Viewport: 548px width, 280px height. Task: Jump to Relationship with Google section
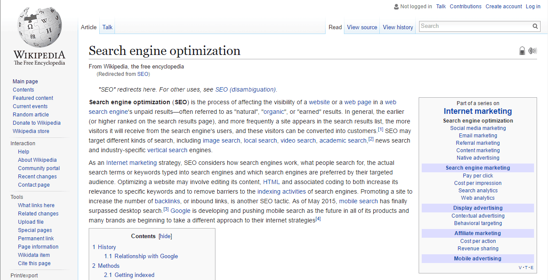click(x=146, y=256)
